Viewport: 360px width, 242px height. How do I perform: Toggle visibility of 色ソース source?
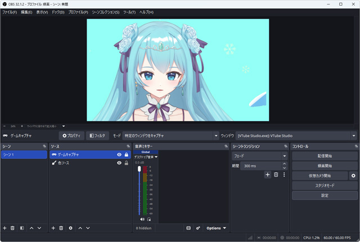(x=119, y=163)
